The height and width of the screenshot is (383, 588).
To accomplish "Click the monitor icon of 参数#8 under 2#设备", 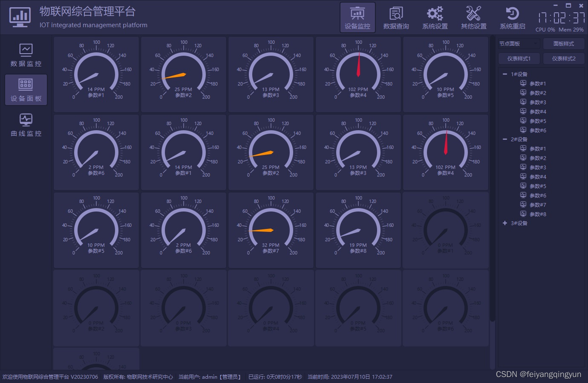I will (523, 214).
